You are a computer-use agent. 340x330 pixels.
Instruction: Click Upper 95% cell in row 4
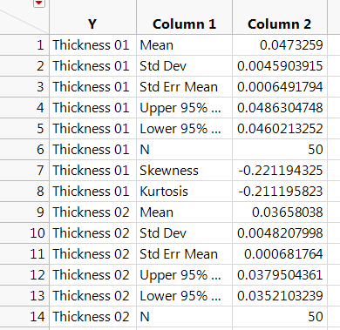184,108
